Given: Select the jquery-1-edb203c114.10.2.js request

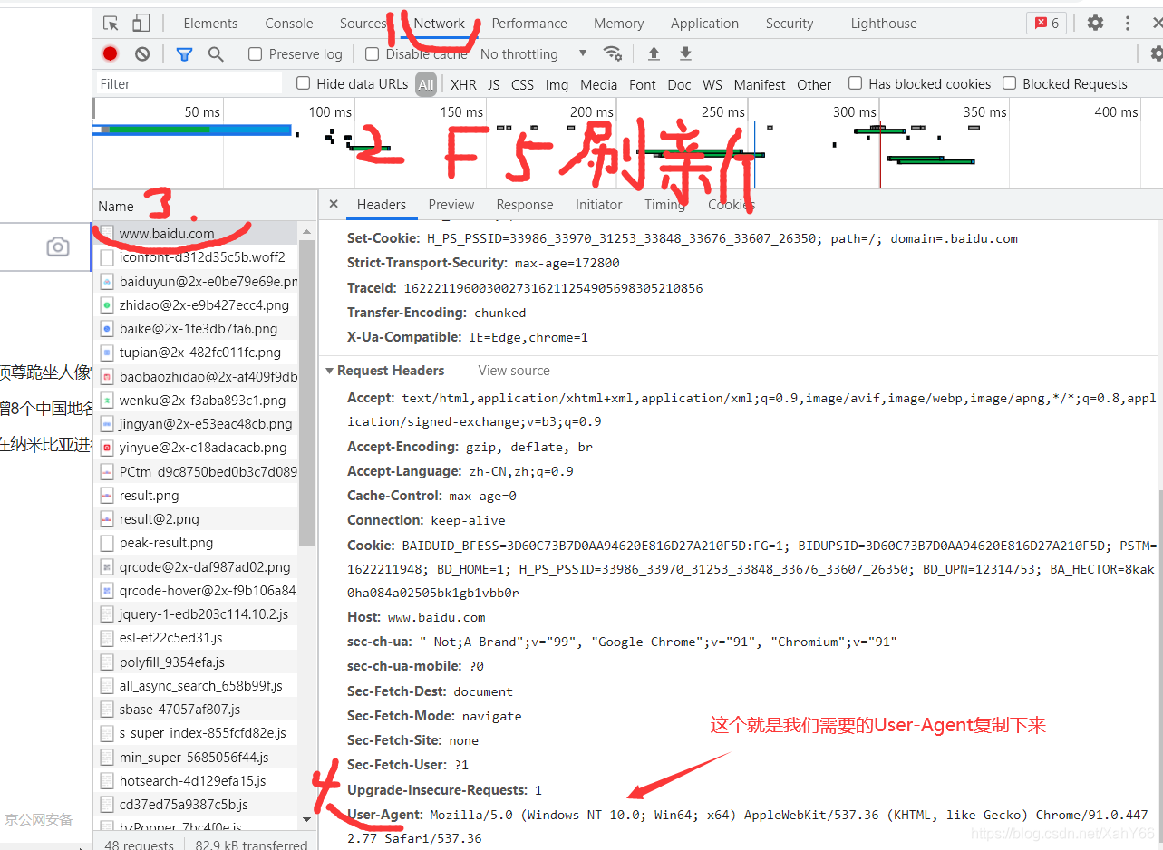Looking at the screenshot, I should [x=195, y=614].
